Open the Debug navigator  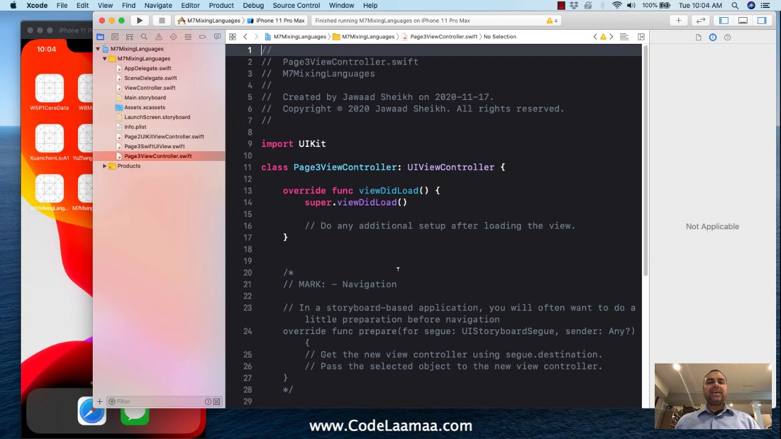tap(188, 37)
